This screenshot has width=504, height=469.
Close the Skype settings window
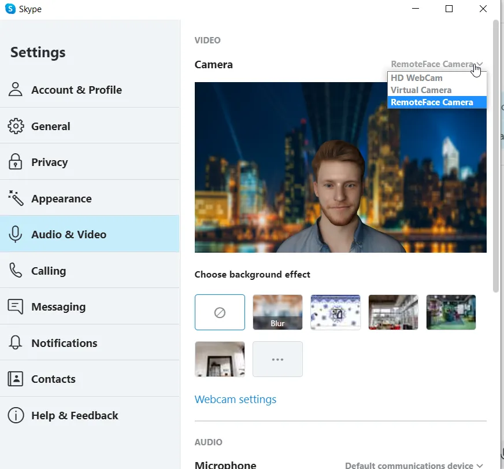click(x=483, y=9)
